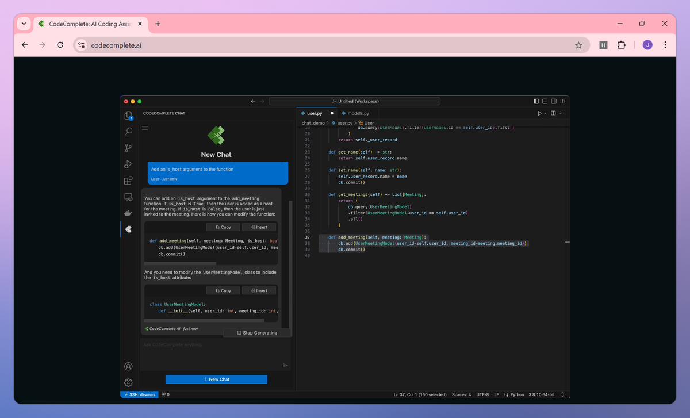Open Source Control in activity bar

click(x=128, y=148)
